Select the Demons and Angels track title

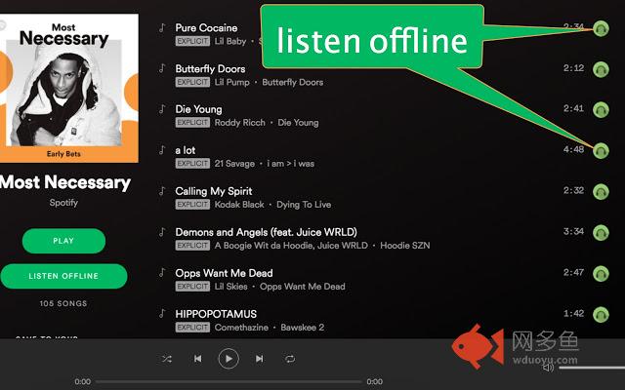click(x=266, y=232)
